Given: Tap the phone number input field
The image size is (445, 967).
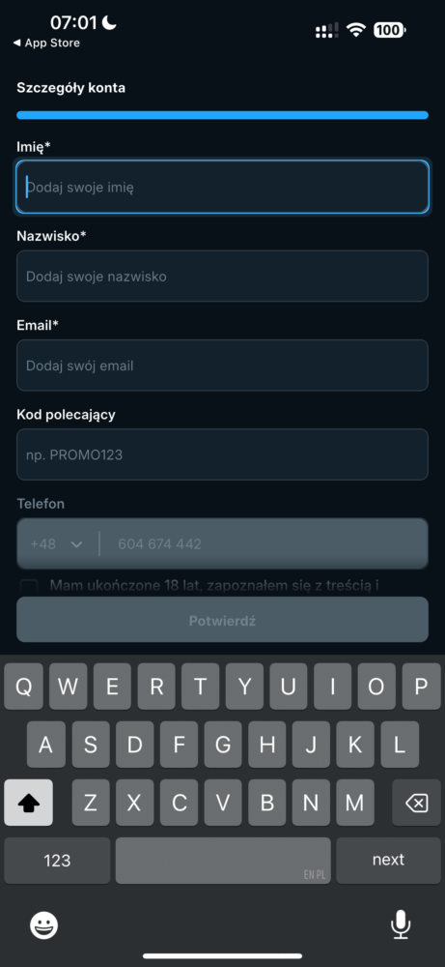Looking at the screenshot, I should tap(264, 543).
